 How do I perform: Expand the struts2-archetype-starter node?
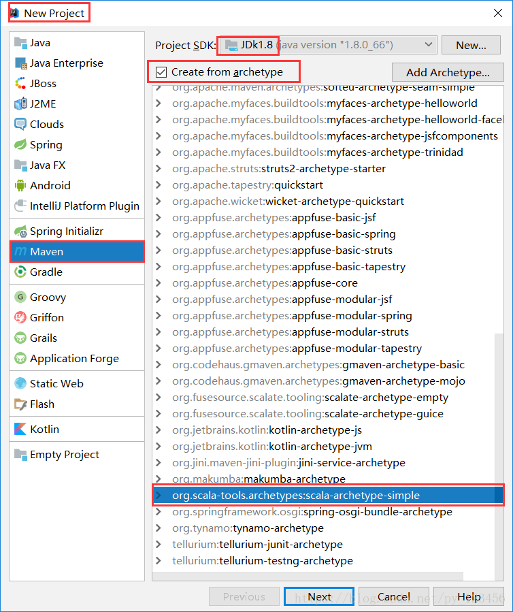point(159,169)
